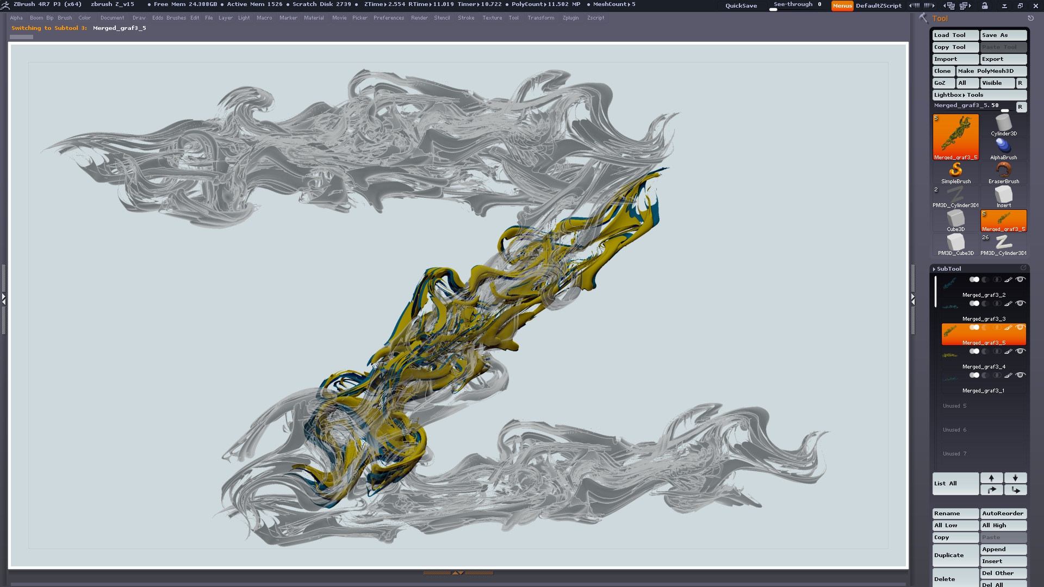Select the PM3D_Cylinder3D1 Z-shaped tool
The image size is (1044, 587).
pyautogui.click(x=1003, y=244)
